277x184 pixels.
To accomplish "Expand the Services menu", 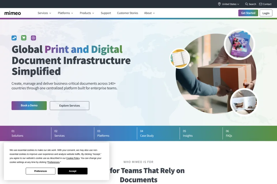I will click(x=44, y=13).
